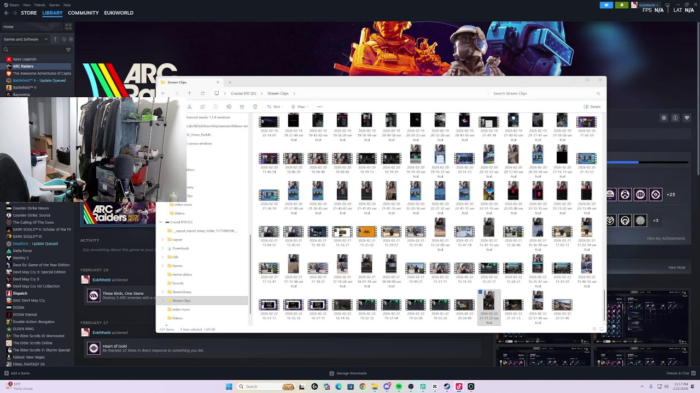
Task: Open the Explorer View dropdown
Action: [300, 107]
